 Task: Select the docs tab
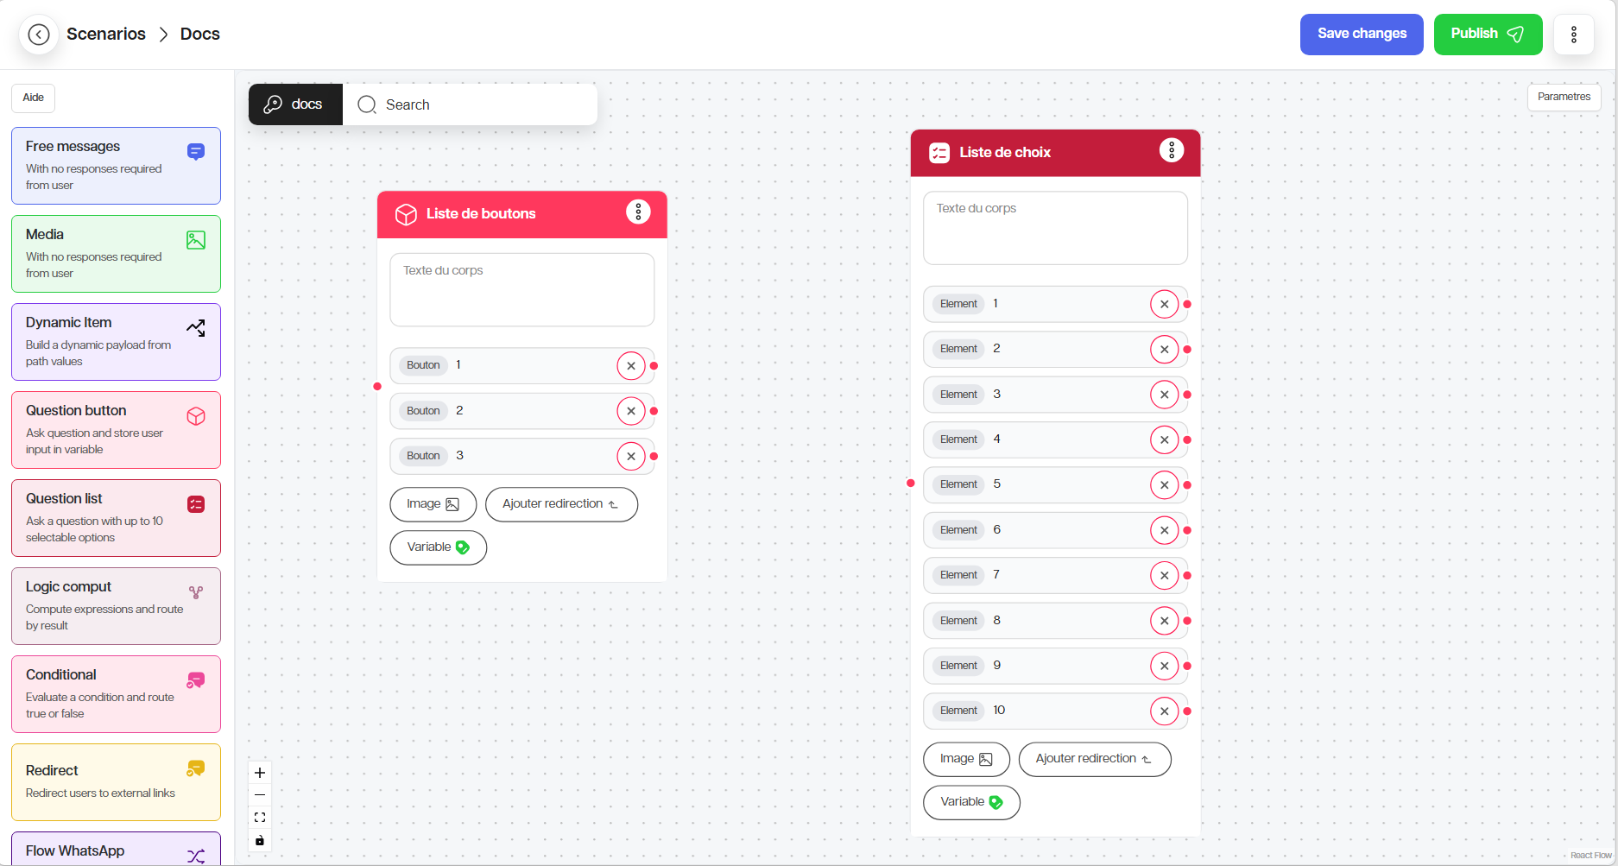tap(295, 104)
